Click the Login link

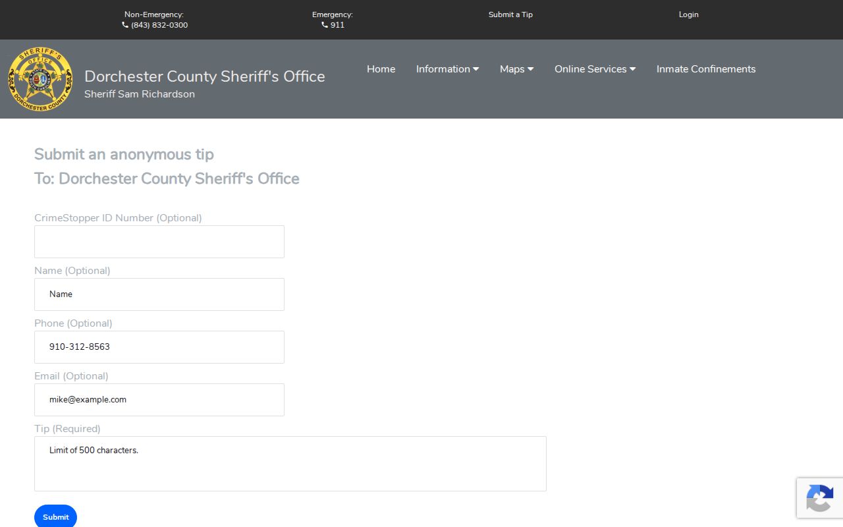click(689, 14)
